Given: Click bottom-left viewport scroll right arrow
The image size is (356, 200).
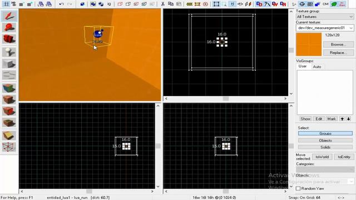Looking at the screenshot, I should pyautogui.click(x=152, y=191).
